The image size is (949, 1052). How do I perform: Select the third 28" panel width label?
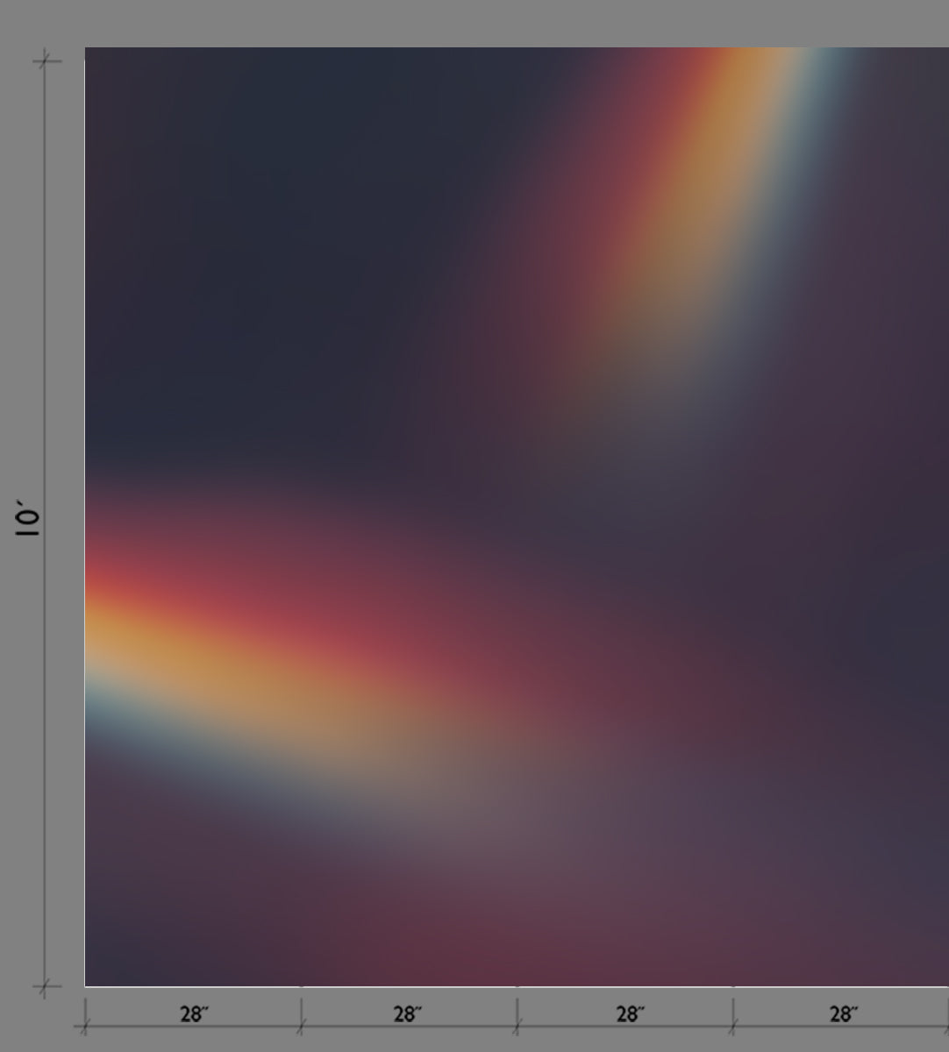point(630,1014)
